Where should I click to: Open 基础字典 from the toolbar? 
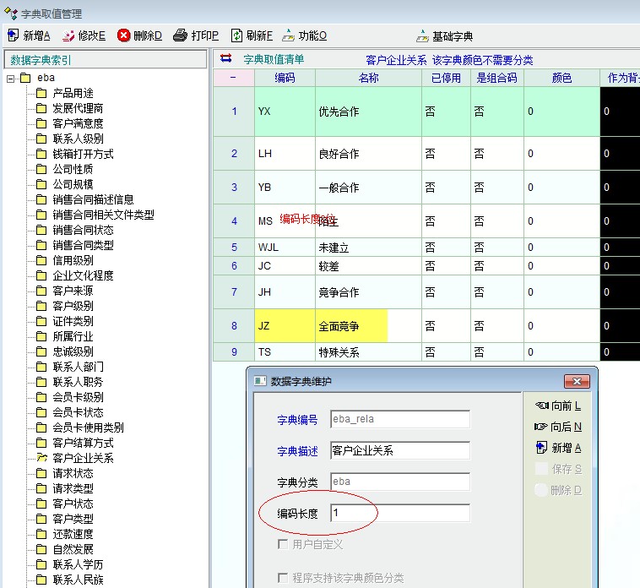(x=422, y=36)
